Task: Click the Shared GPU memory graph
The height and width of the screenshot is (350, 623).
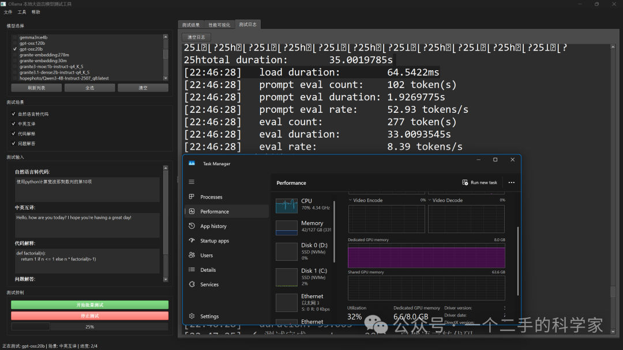Action: [x=426, y=288]
